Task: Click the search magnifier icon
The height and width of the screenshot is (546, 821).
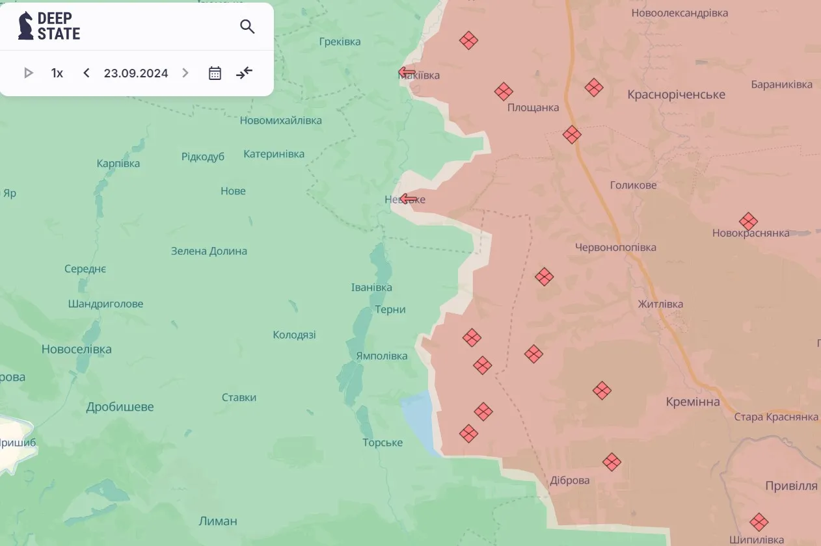Action: point(247,27)
